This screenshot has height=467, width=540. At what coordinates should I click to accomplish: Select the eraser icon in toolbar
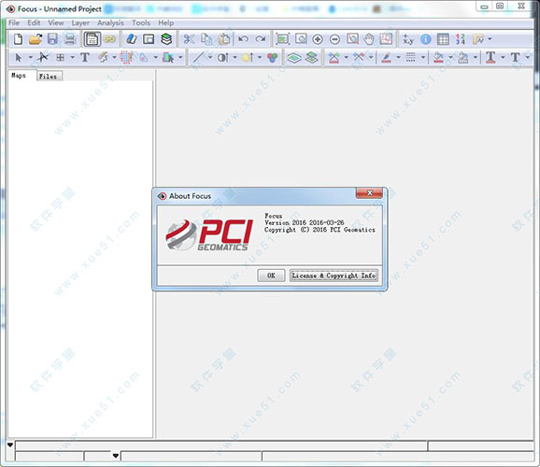[132, 39]
